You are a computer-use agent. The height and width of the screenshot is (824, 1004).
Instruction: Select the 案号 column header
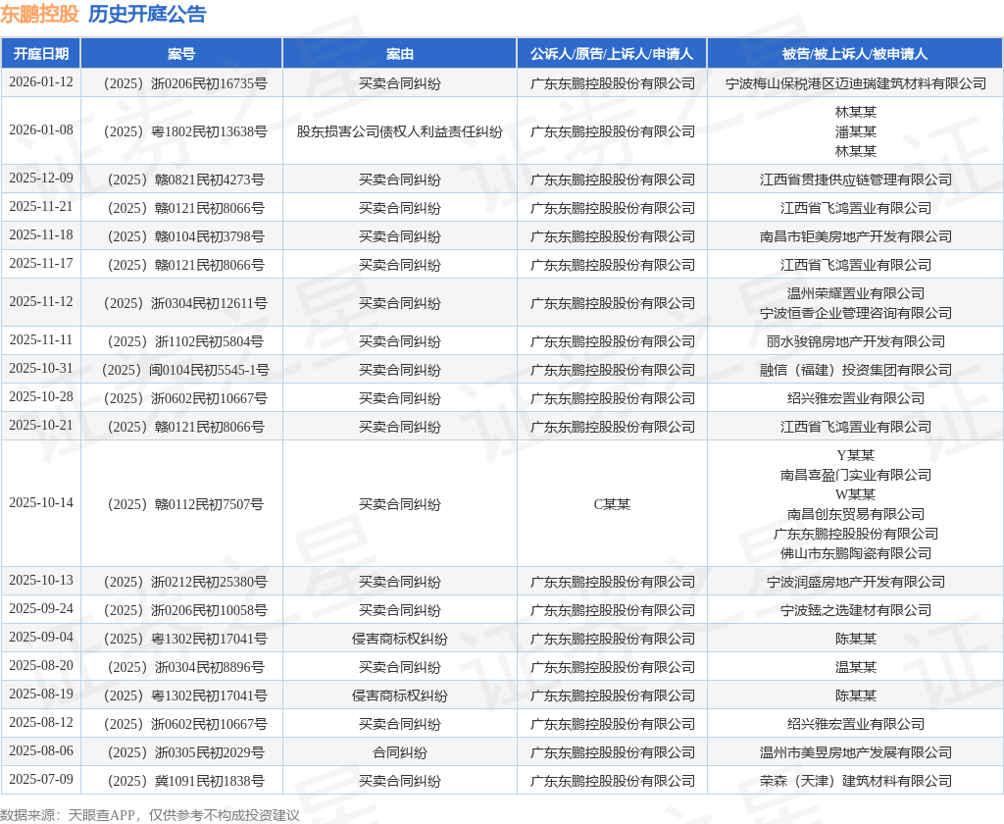[181, 54]
